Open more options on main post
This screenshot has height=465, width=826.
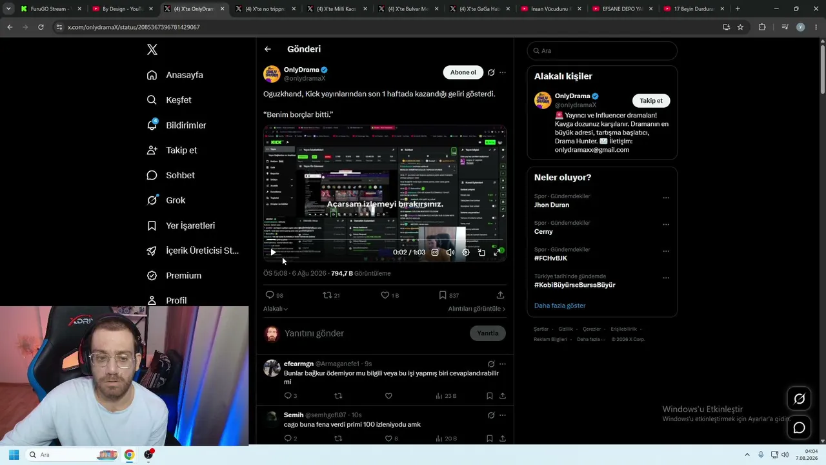tap(503, 72)
